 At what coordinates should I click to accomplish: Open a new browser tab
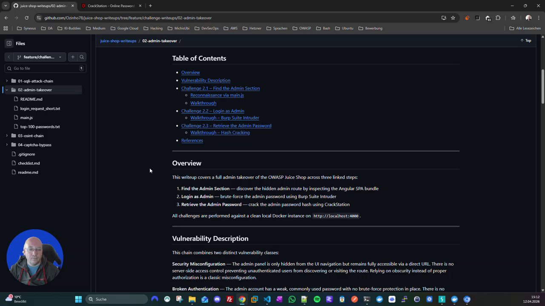[150, 6]
